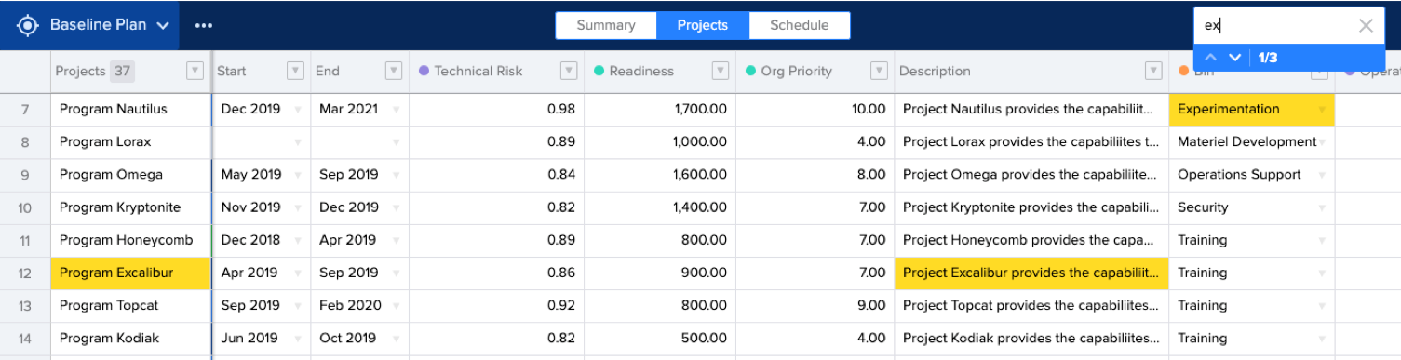Expand the Baseline Plan dropdown
The image size is (1401, 360).
click(163, 26)
